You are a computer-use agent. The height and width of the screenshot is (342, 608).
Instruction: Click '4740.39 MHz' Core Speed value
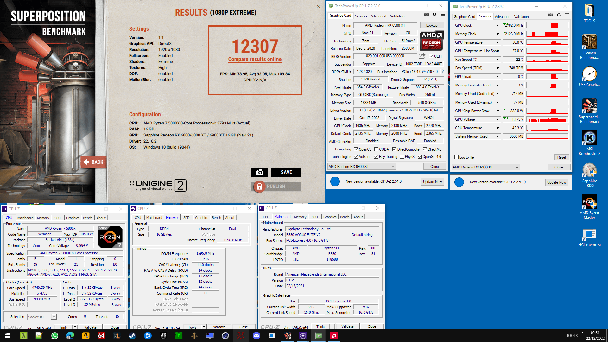click(x=42, y=288)
